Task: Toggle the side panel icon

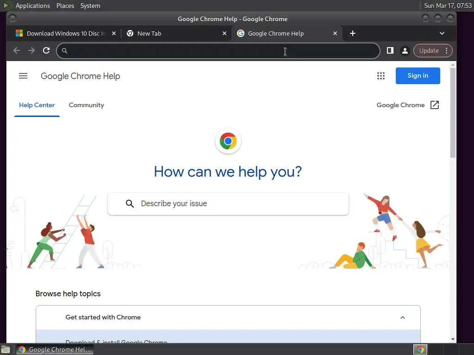Action: pos(390,51)
